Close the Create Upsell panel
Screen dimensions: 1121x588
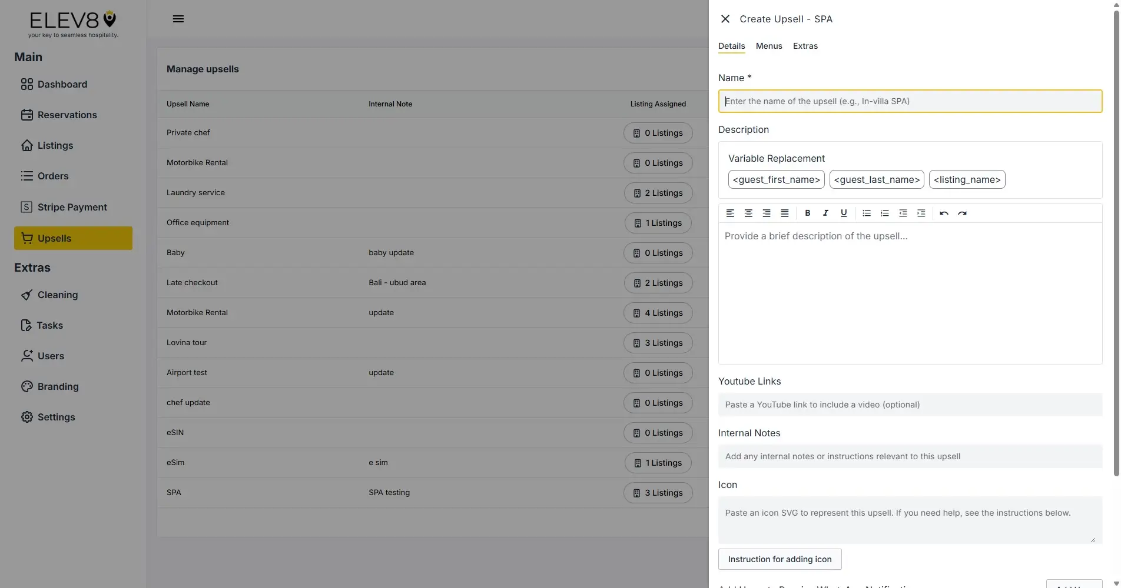pyautogui.click(x=725, y=19)
